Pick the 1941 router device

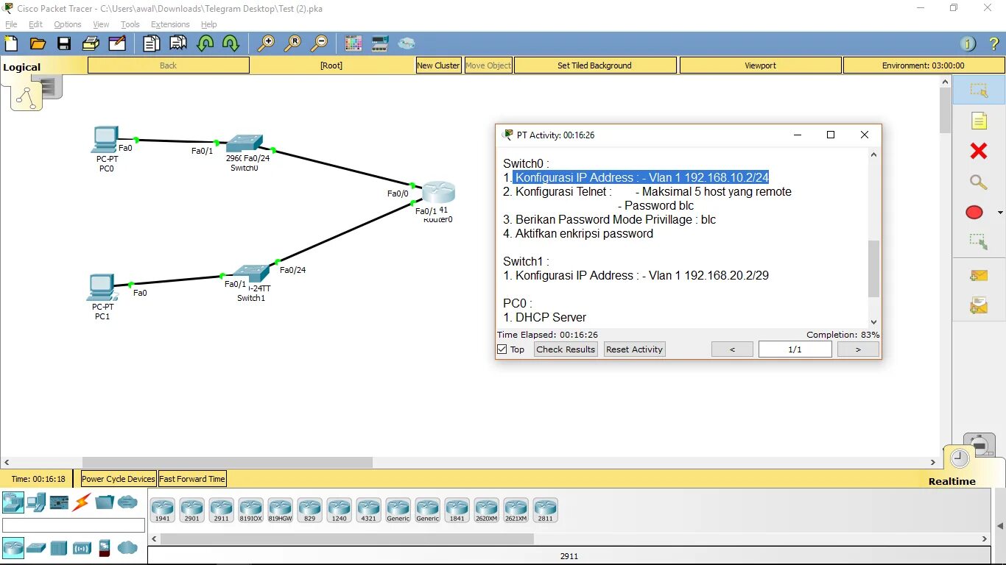[x=162, y=511]
